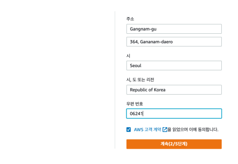This screenshot has width=238, height=164.
Task: Click the 시 label above Seoul
Action: [128, 56]
